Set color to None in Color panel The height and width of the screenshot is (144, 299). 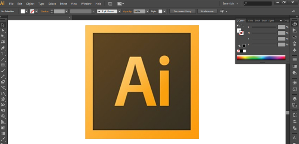point(238,51)
